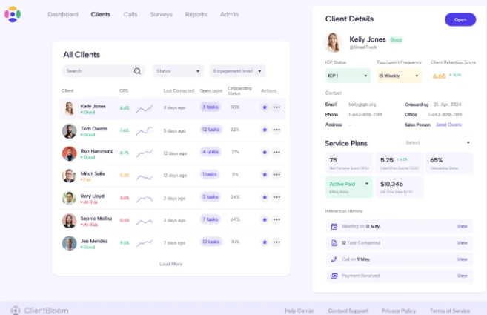487x315 pixels.
Task: Open more actions for Ron Hammond
Action: pyautogui.click(x=276, y=152)
